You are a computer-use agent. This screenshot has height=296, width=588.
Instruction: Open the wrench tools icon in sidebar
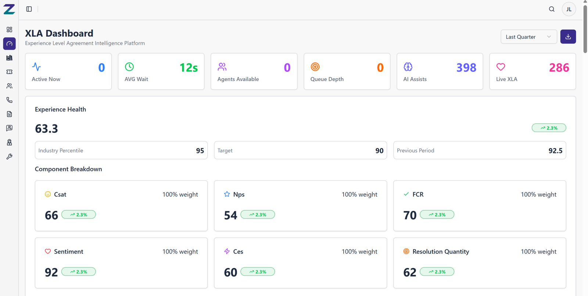click(x=10, y=157)
